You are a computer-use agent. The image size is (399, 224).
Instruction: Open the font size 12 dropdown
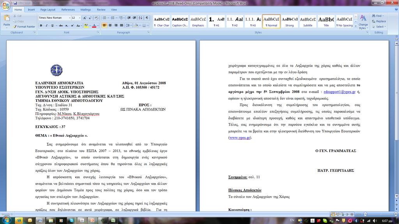coord(79,18)
